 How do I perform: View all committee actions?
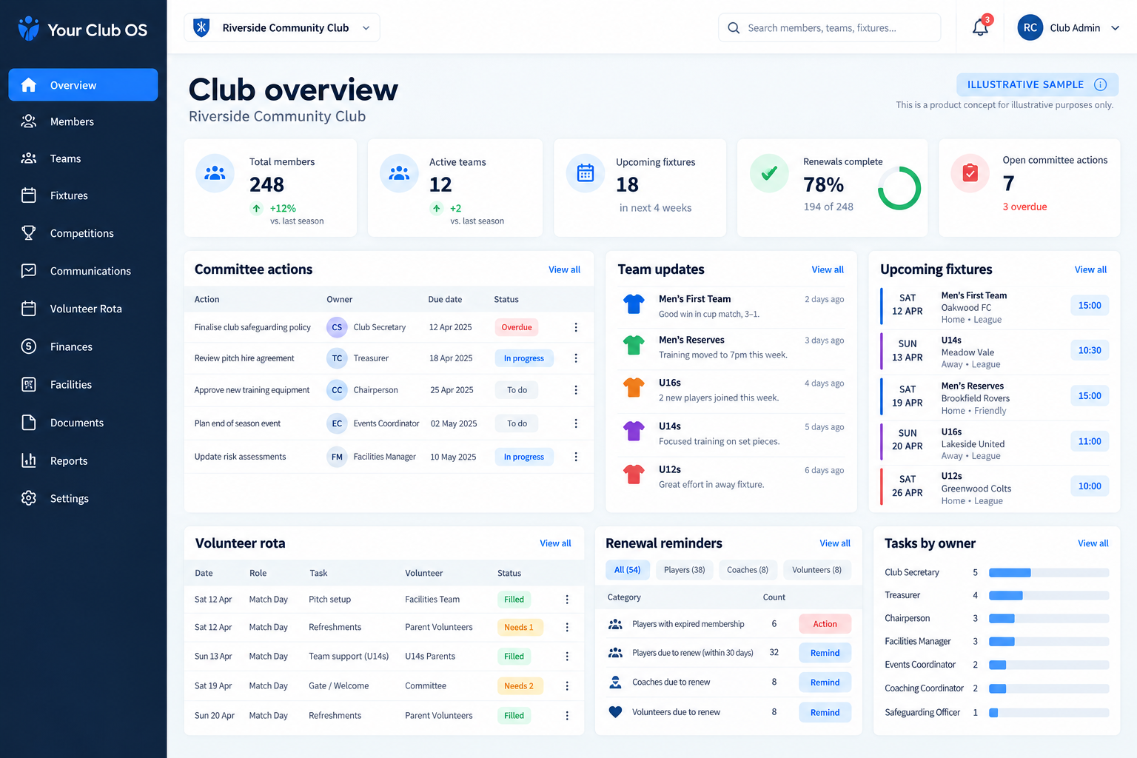[564, 270]
